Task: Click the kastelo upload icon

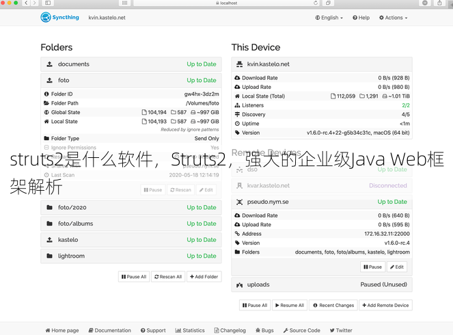Action: (50, 240)
